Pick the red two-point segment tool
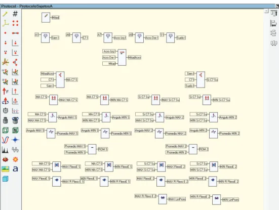 [15, 33]
